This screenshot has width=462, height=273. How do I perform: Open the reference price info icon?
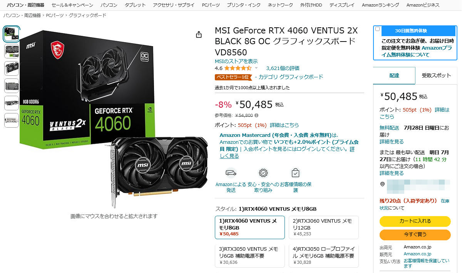[x=256, y=115]
